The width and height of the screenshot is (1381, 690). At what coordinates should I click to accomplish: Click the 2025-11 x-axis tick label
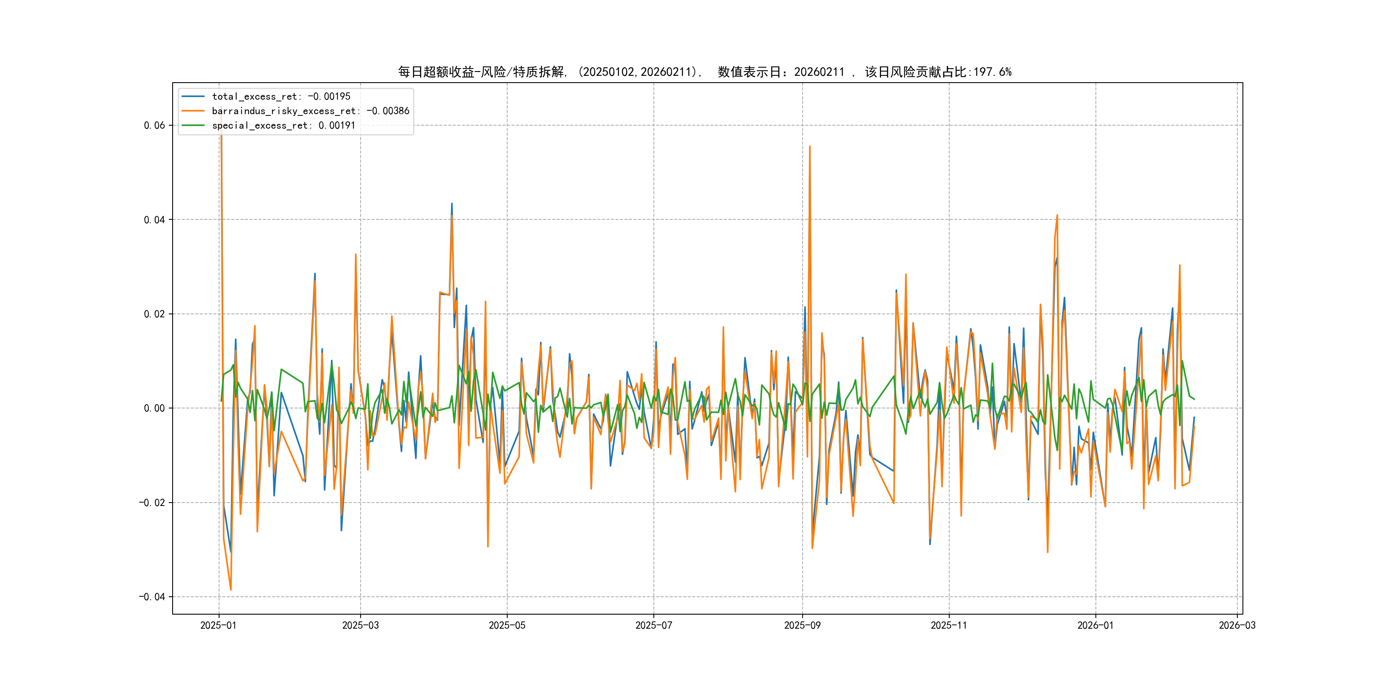pyautogui.click(x=949, y=625)
